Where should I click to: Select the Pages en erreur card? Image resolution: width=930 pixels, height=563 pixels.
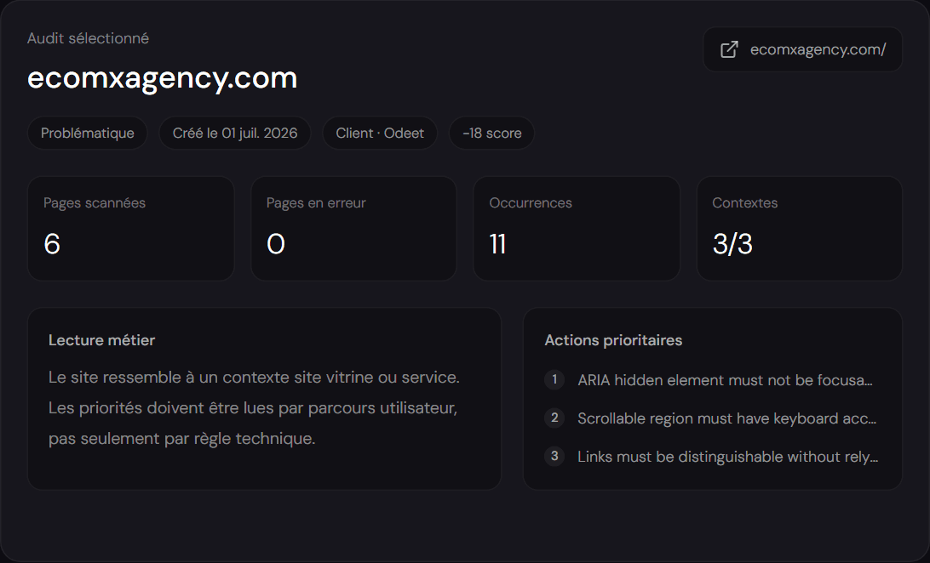tap(354, 229)
